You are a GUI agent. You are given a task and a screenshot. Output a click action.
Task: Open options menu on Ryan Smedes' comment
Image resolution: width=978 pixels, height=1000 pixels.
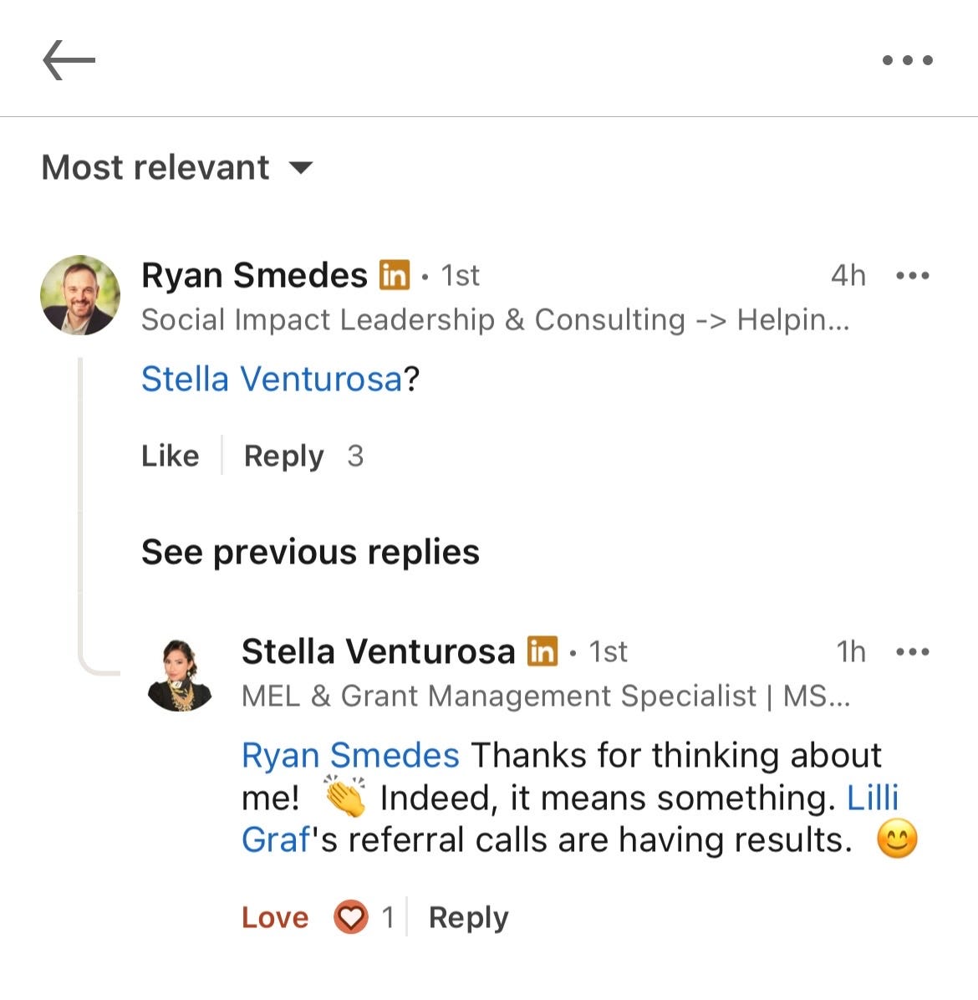pos(912,276)
